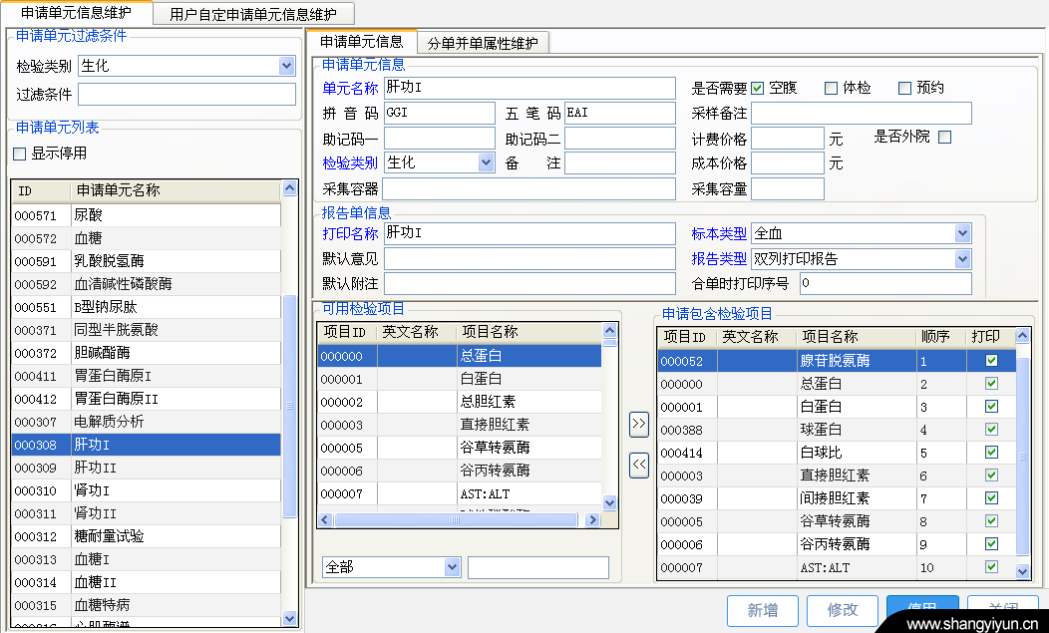Select 总胆红素 in available items list
The width and height of the screenshot is (1049, 633).
pyautogui.click(x=460, y=402)
